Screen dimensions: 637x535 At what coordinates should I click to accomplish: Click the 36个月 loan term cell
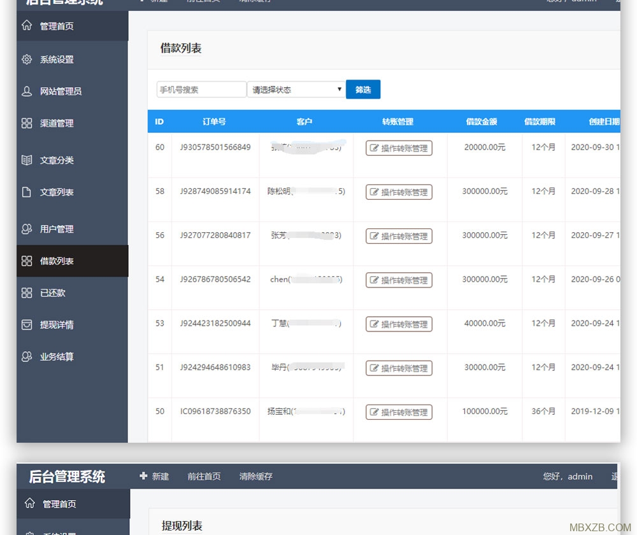pyautogui.click(x=543, y=412)
